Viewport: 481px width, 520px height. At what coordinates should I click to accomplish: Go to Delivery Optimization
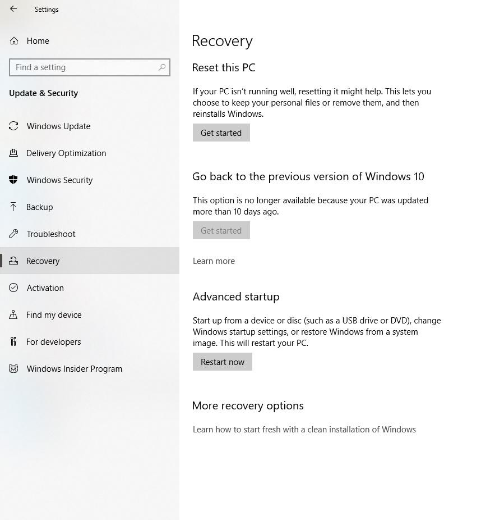click(x=66, y=153)
